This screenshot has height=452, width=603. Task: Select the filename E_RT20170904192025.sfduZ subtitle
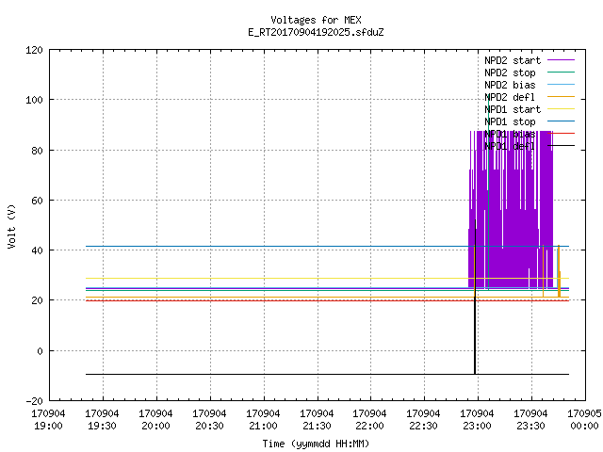pos(316,32)
